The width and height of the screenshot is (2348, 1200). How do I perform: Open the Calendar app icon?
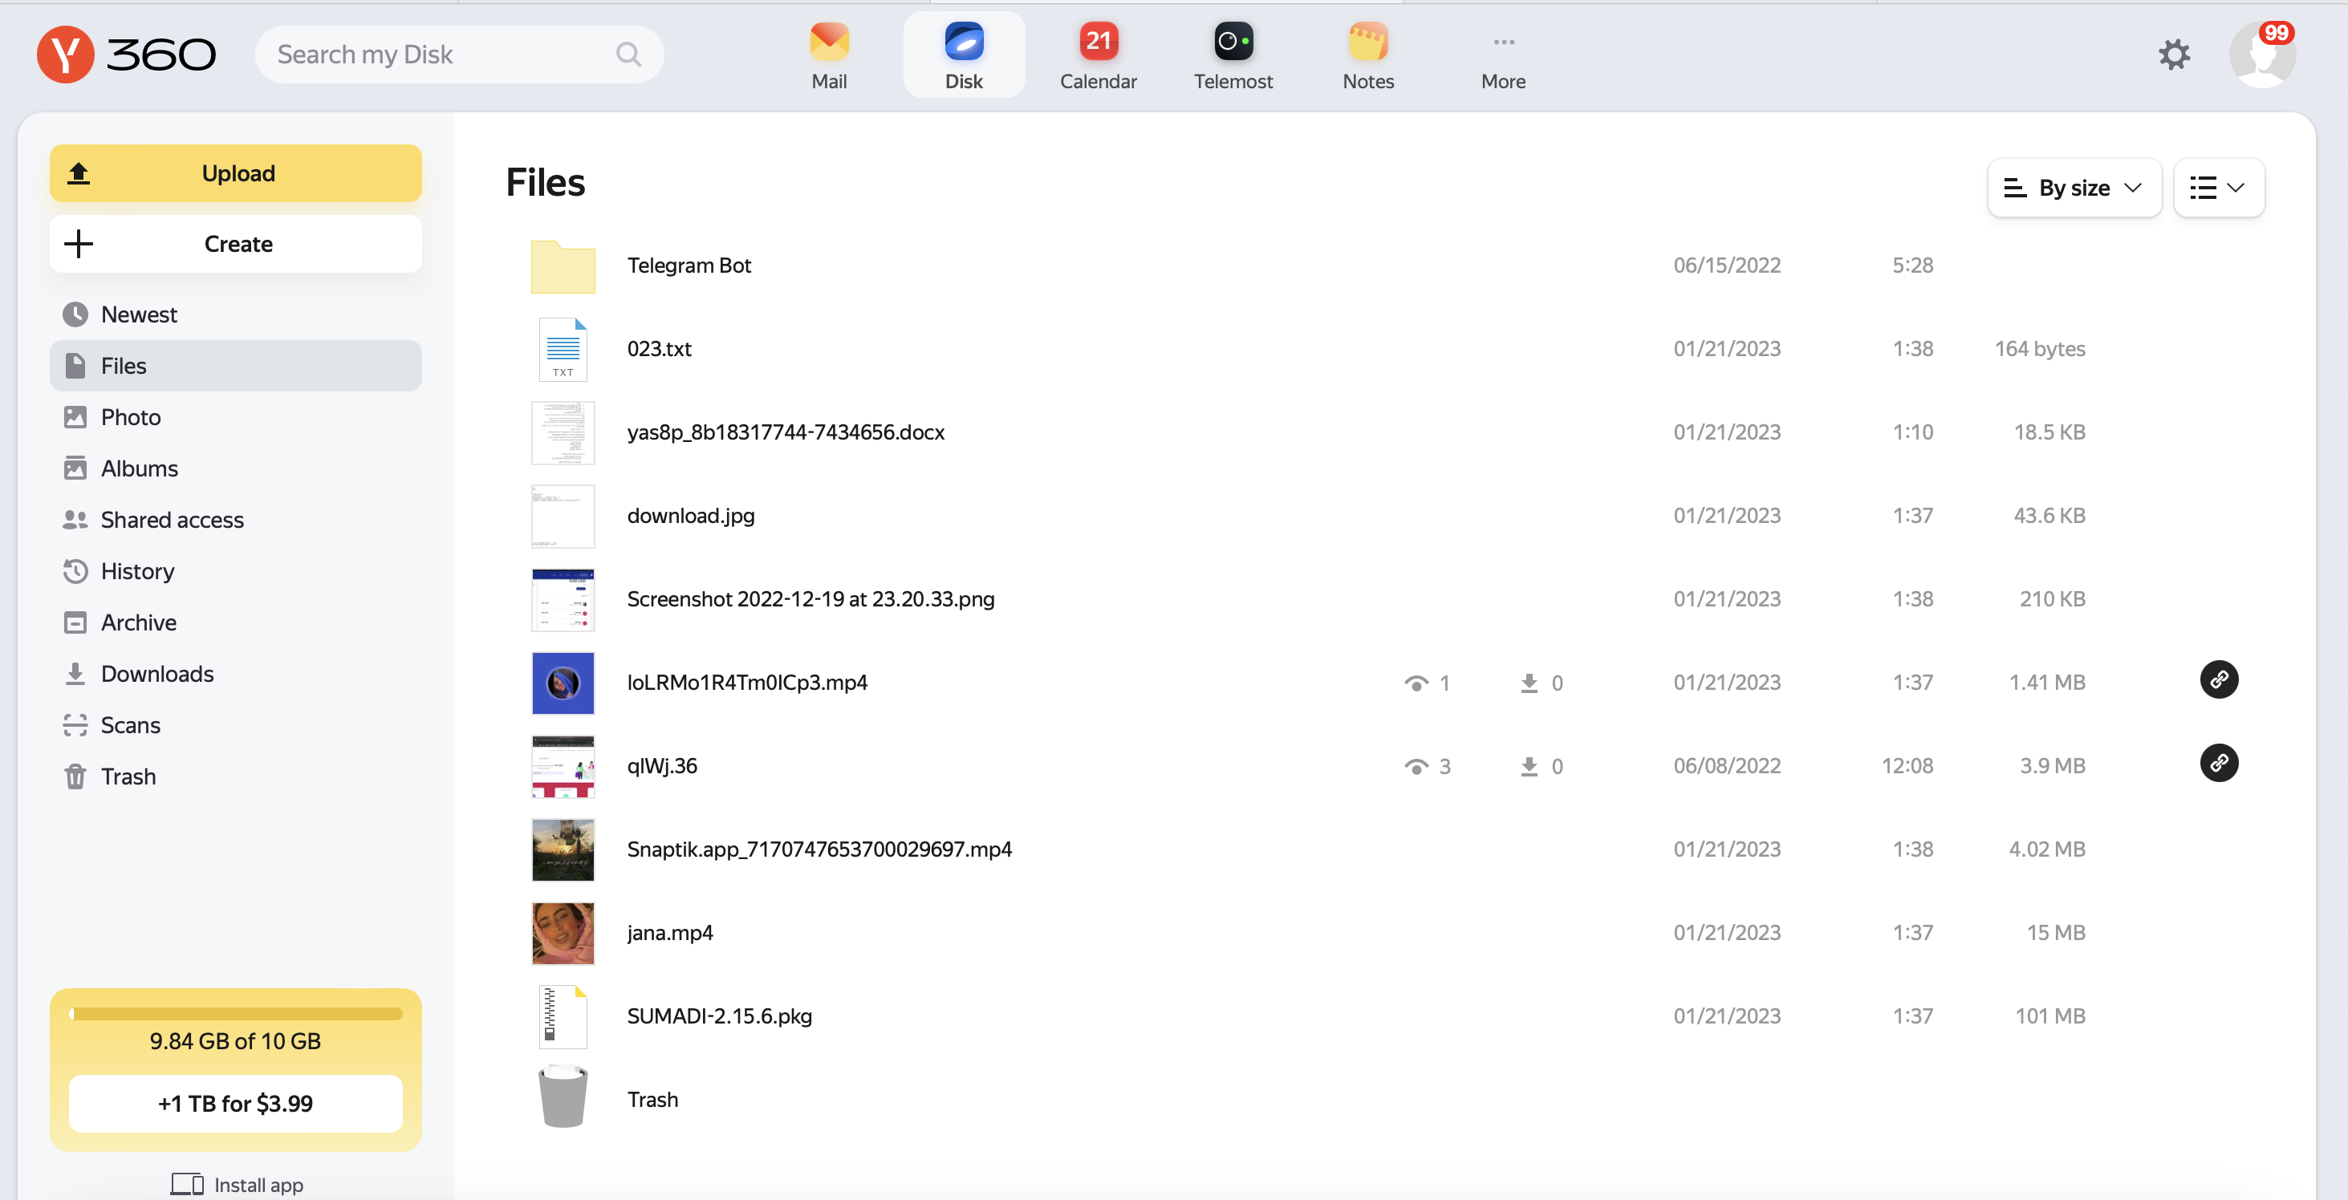click(x=1098, y=43)
